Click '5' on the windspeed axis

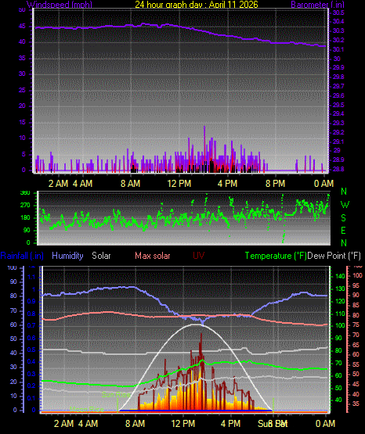click(23, 154)
